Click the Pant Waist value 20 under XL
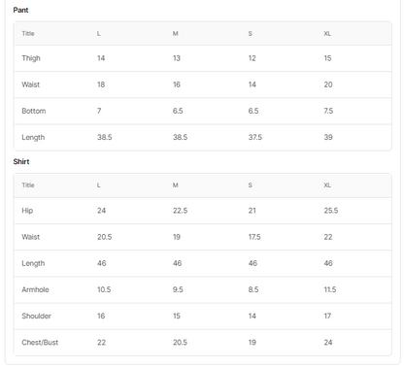404x368 pixels. click(x=328, y=84)
